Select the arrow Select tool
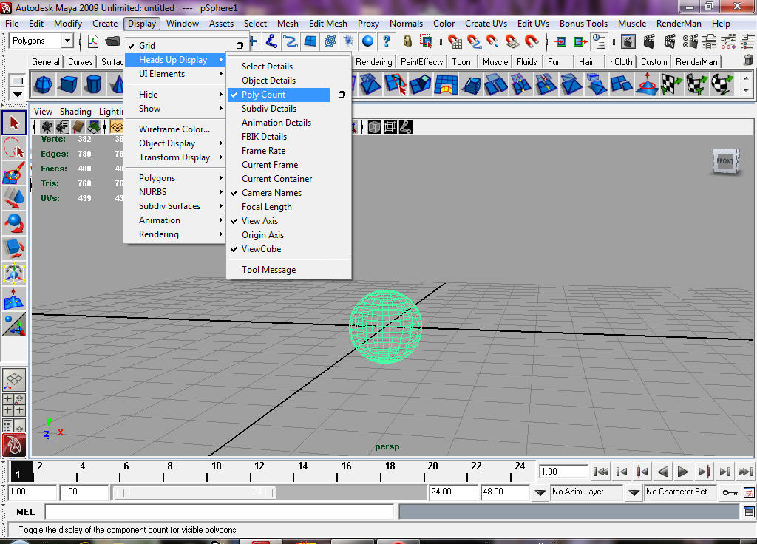This screenshot has width=757, height=544. point(14,123)
